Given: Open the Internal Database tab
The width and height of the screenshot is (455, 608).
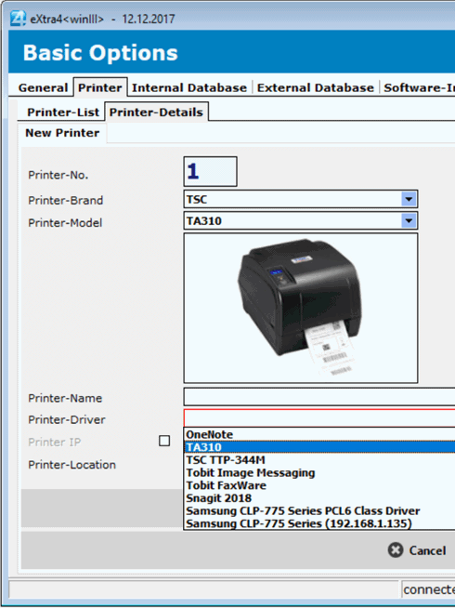Looking at the screenshot, I should (x=189, y=87).
